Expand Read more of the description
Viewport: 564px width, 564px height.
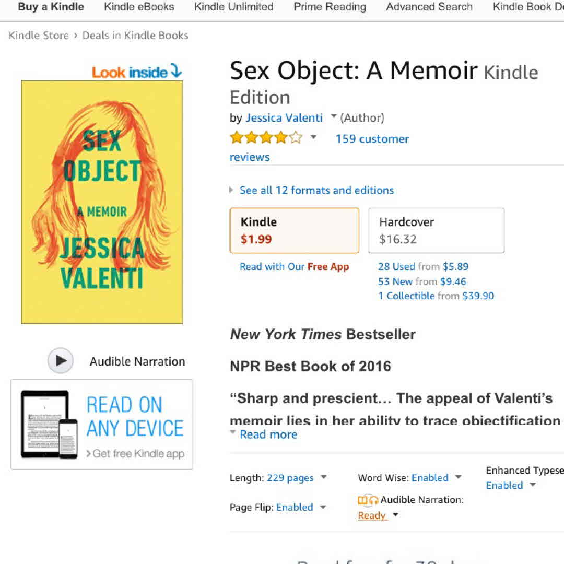click(x=268, y=434)
